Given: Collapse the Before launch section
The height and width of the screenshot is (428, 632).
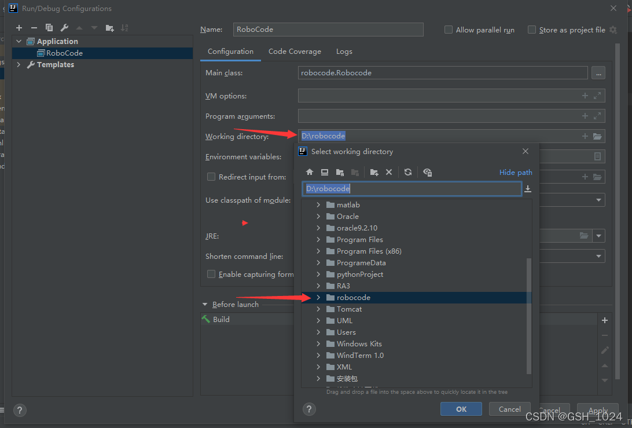Looking at the screenshot, I should point(205,305).
